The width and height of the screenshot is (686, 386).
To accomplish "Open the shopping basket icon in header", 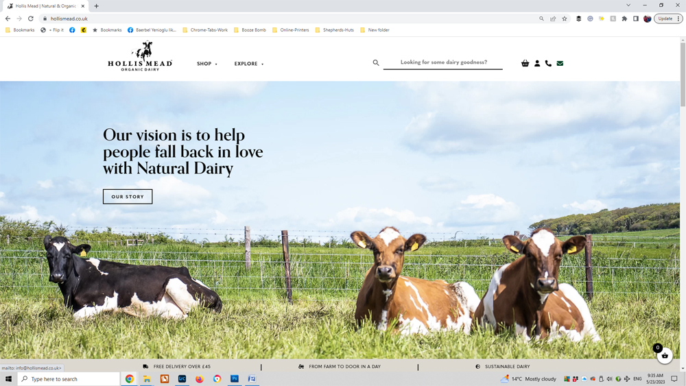I will click(x=525, y=63).
